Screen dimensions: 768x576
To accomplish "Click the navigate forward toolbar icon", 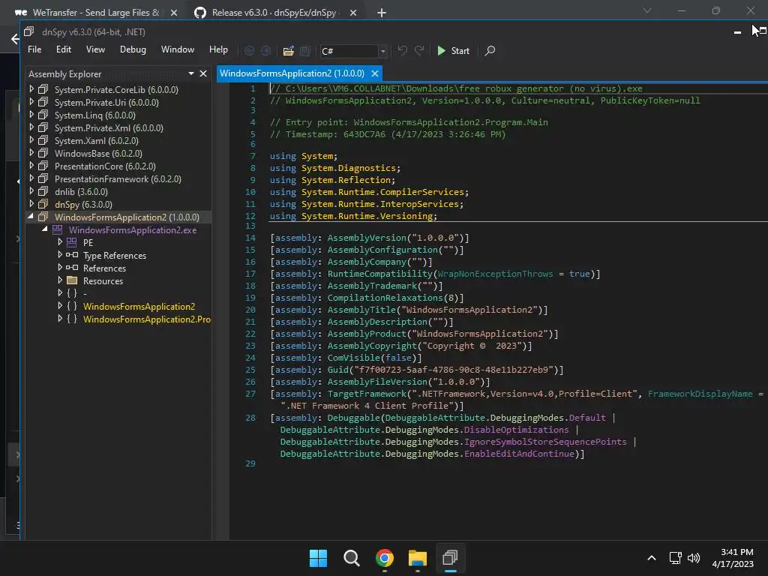I will click(266, 50).
